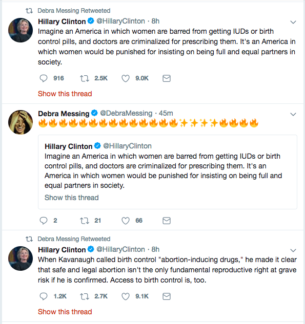Viewport: 305px width, 324px height.
Task: Show this thread under the first tweet
Action: (x=65, y=94)
